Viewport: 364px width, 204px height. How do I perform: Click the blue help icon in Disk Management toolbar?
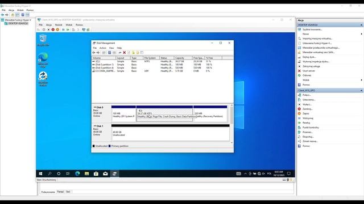tap(110, 53)
